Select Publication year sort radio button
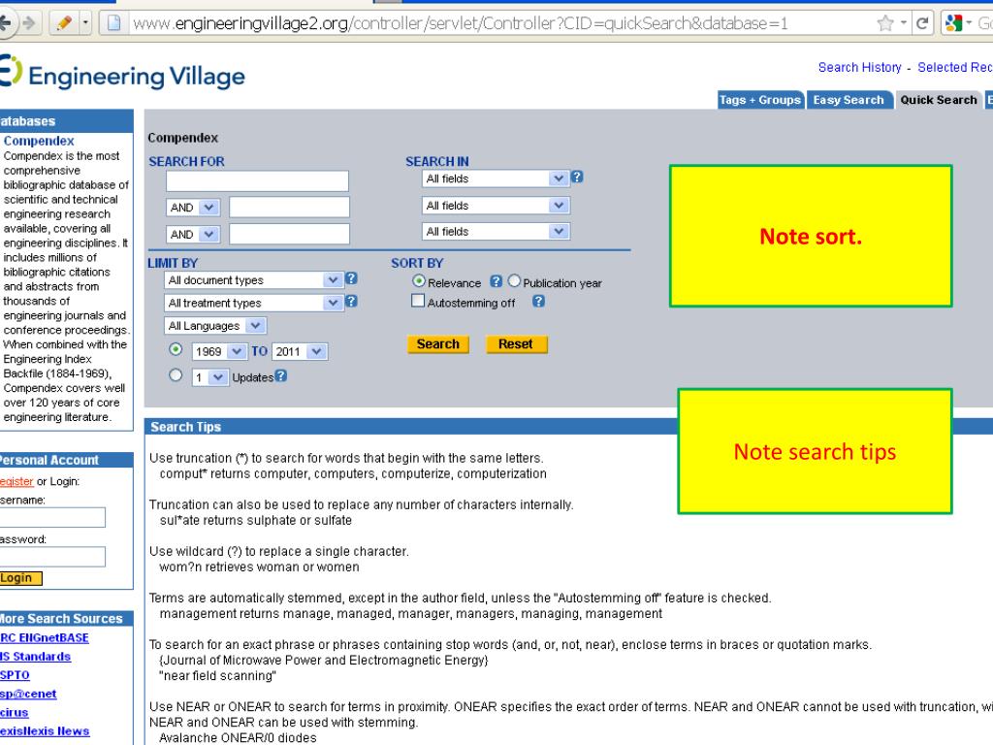 coord(514,280)
